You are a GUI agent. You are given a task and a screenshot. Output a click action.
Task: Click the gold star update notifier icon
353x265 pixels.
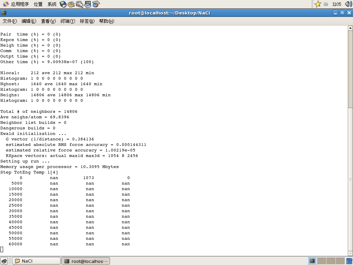point(317,4)
